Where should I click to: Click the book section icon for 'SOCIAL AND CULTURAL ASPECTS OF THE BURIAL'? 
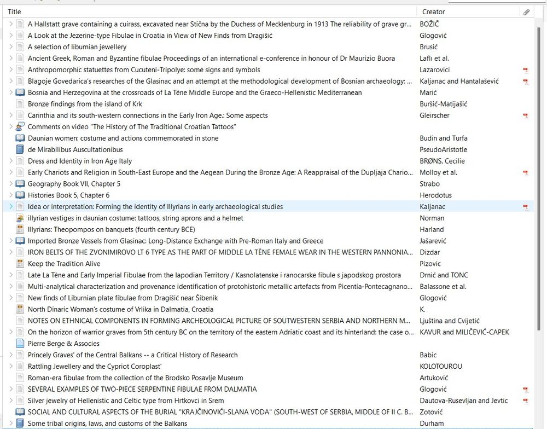(20, 412)
